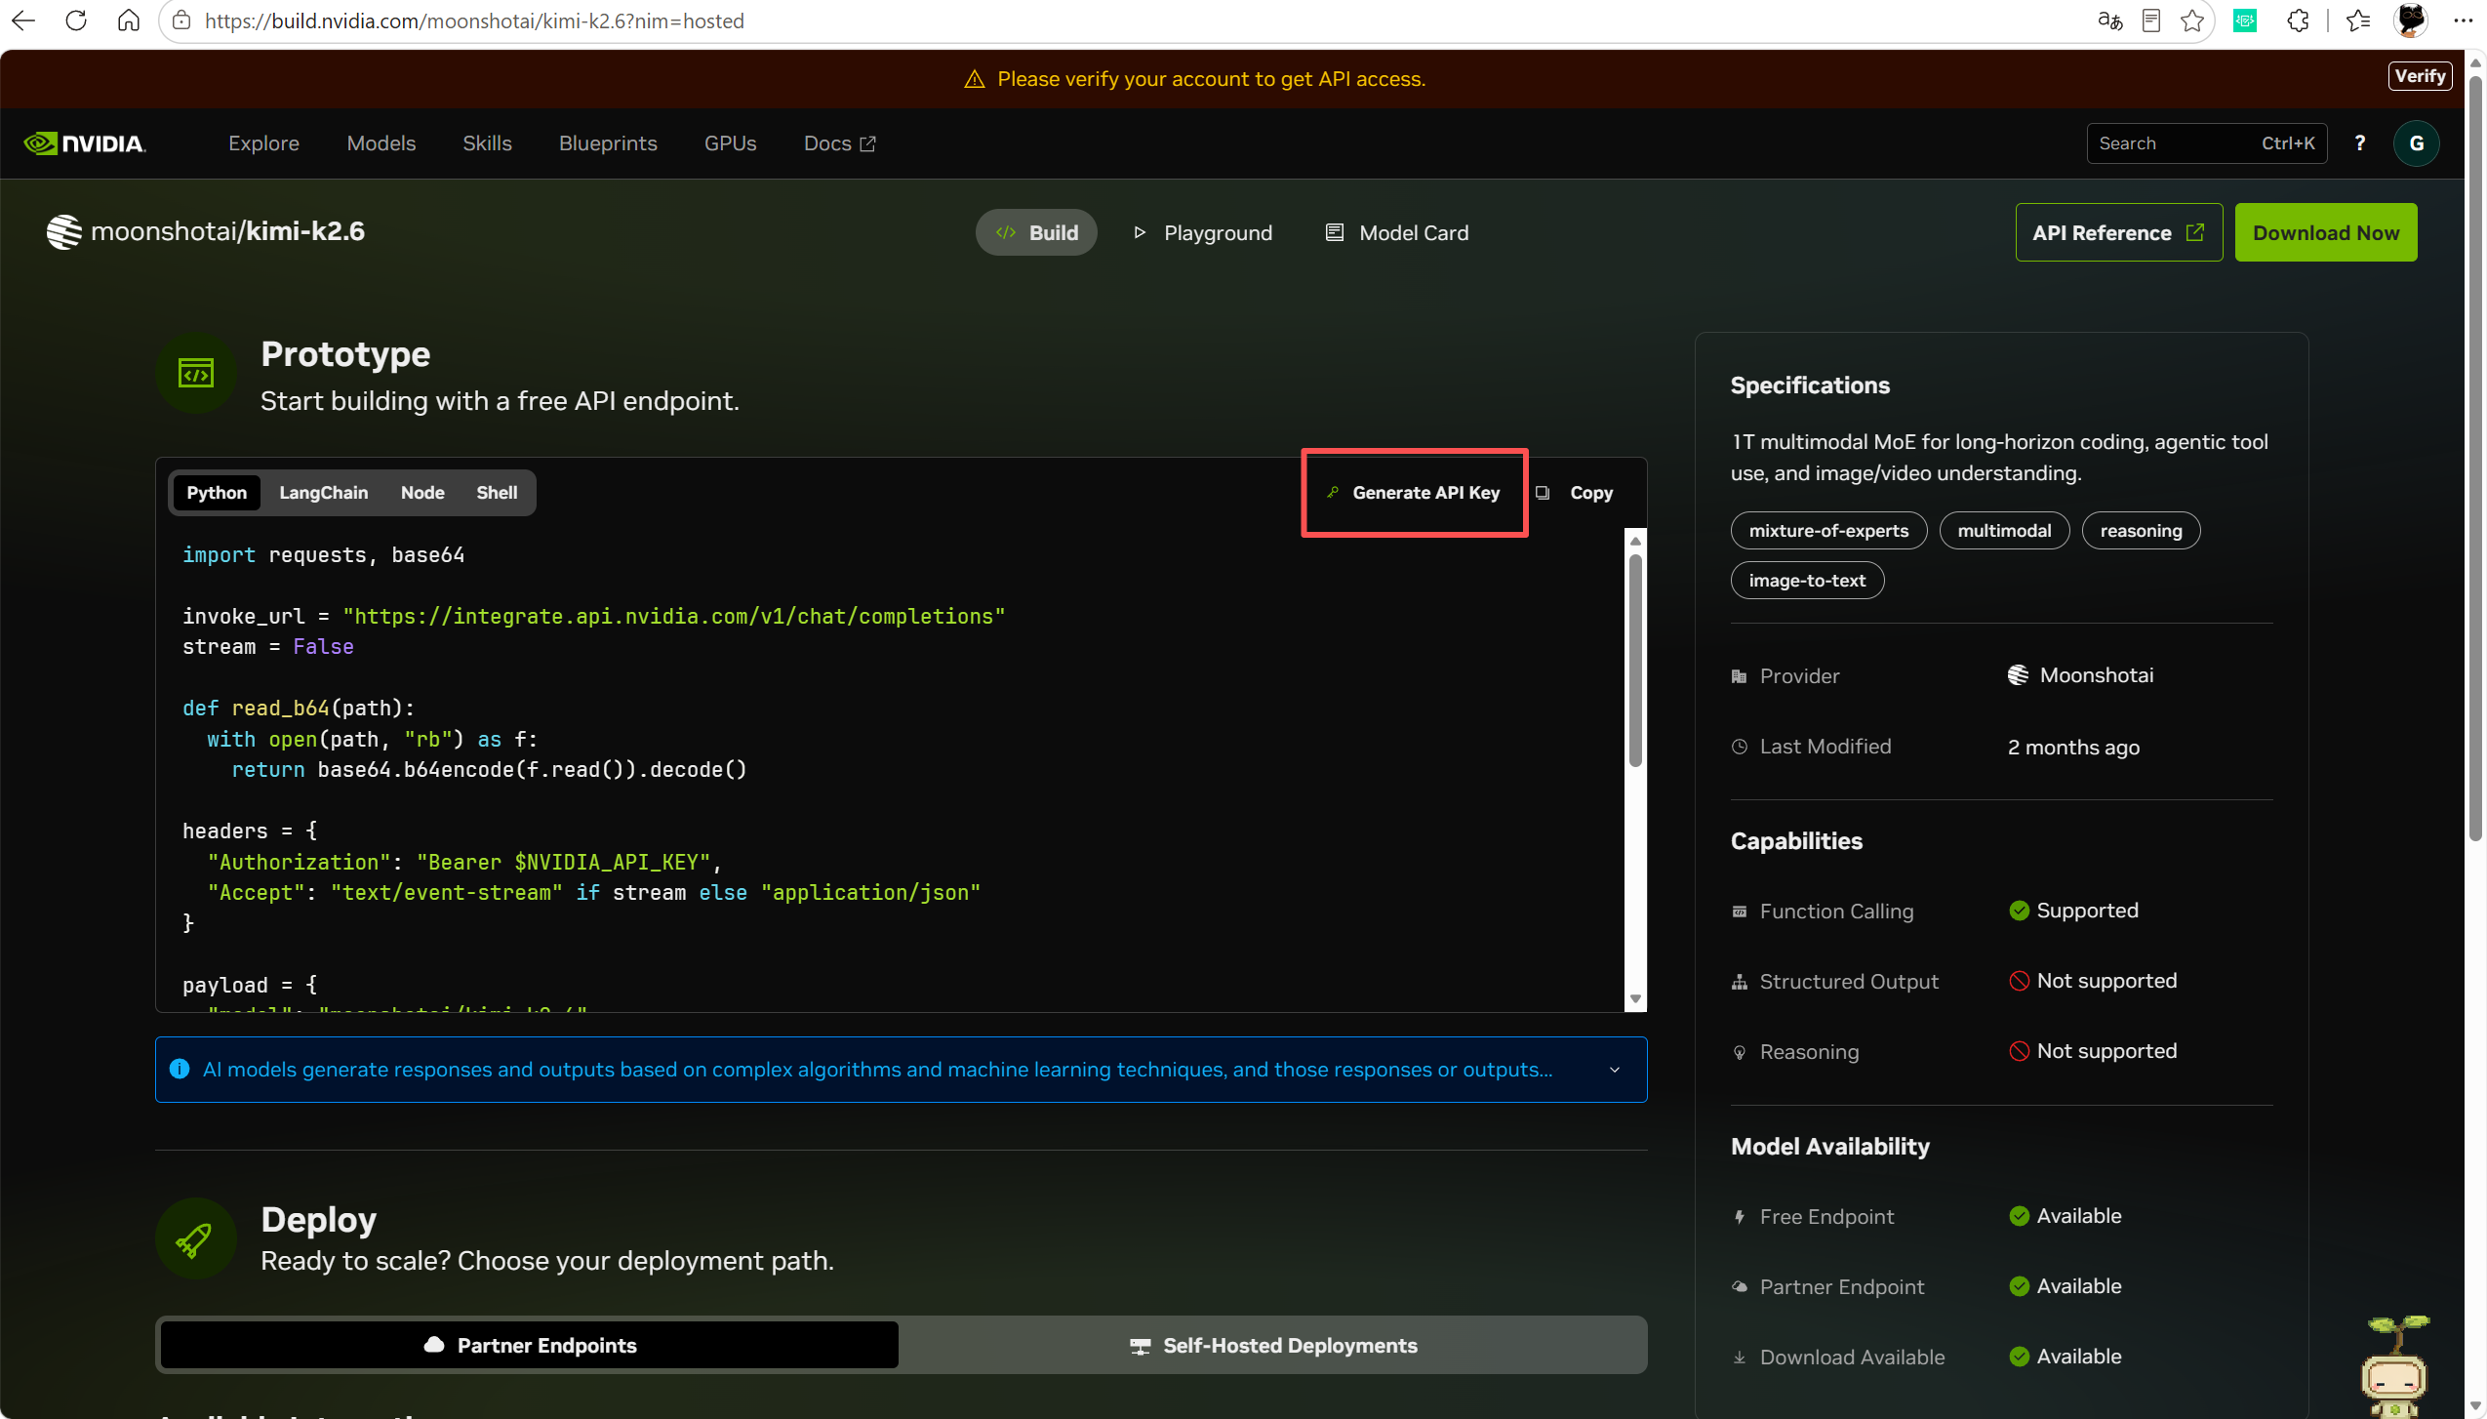
Task: Open favorites list icon
Action: 2358,20
